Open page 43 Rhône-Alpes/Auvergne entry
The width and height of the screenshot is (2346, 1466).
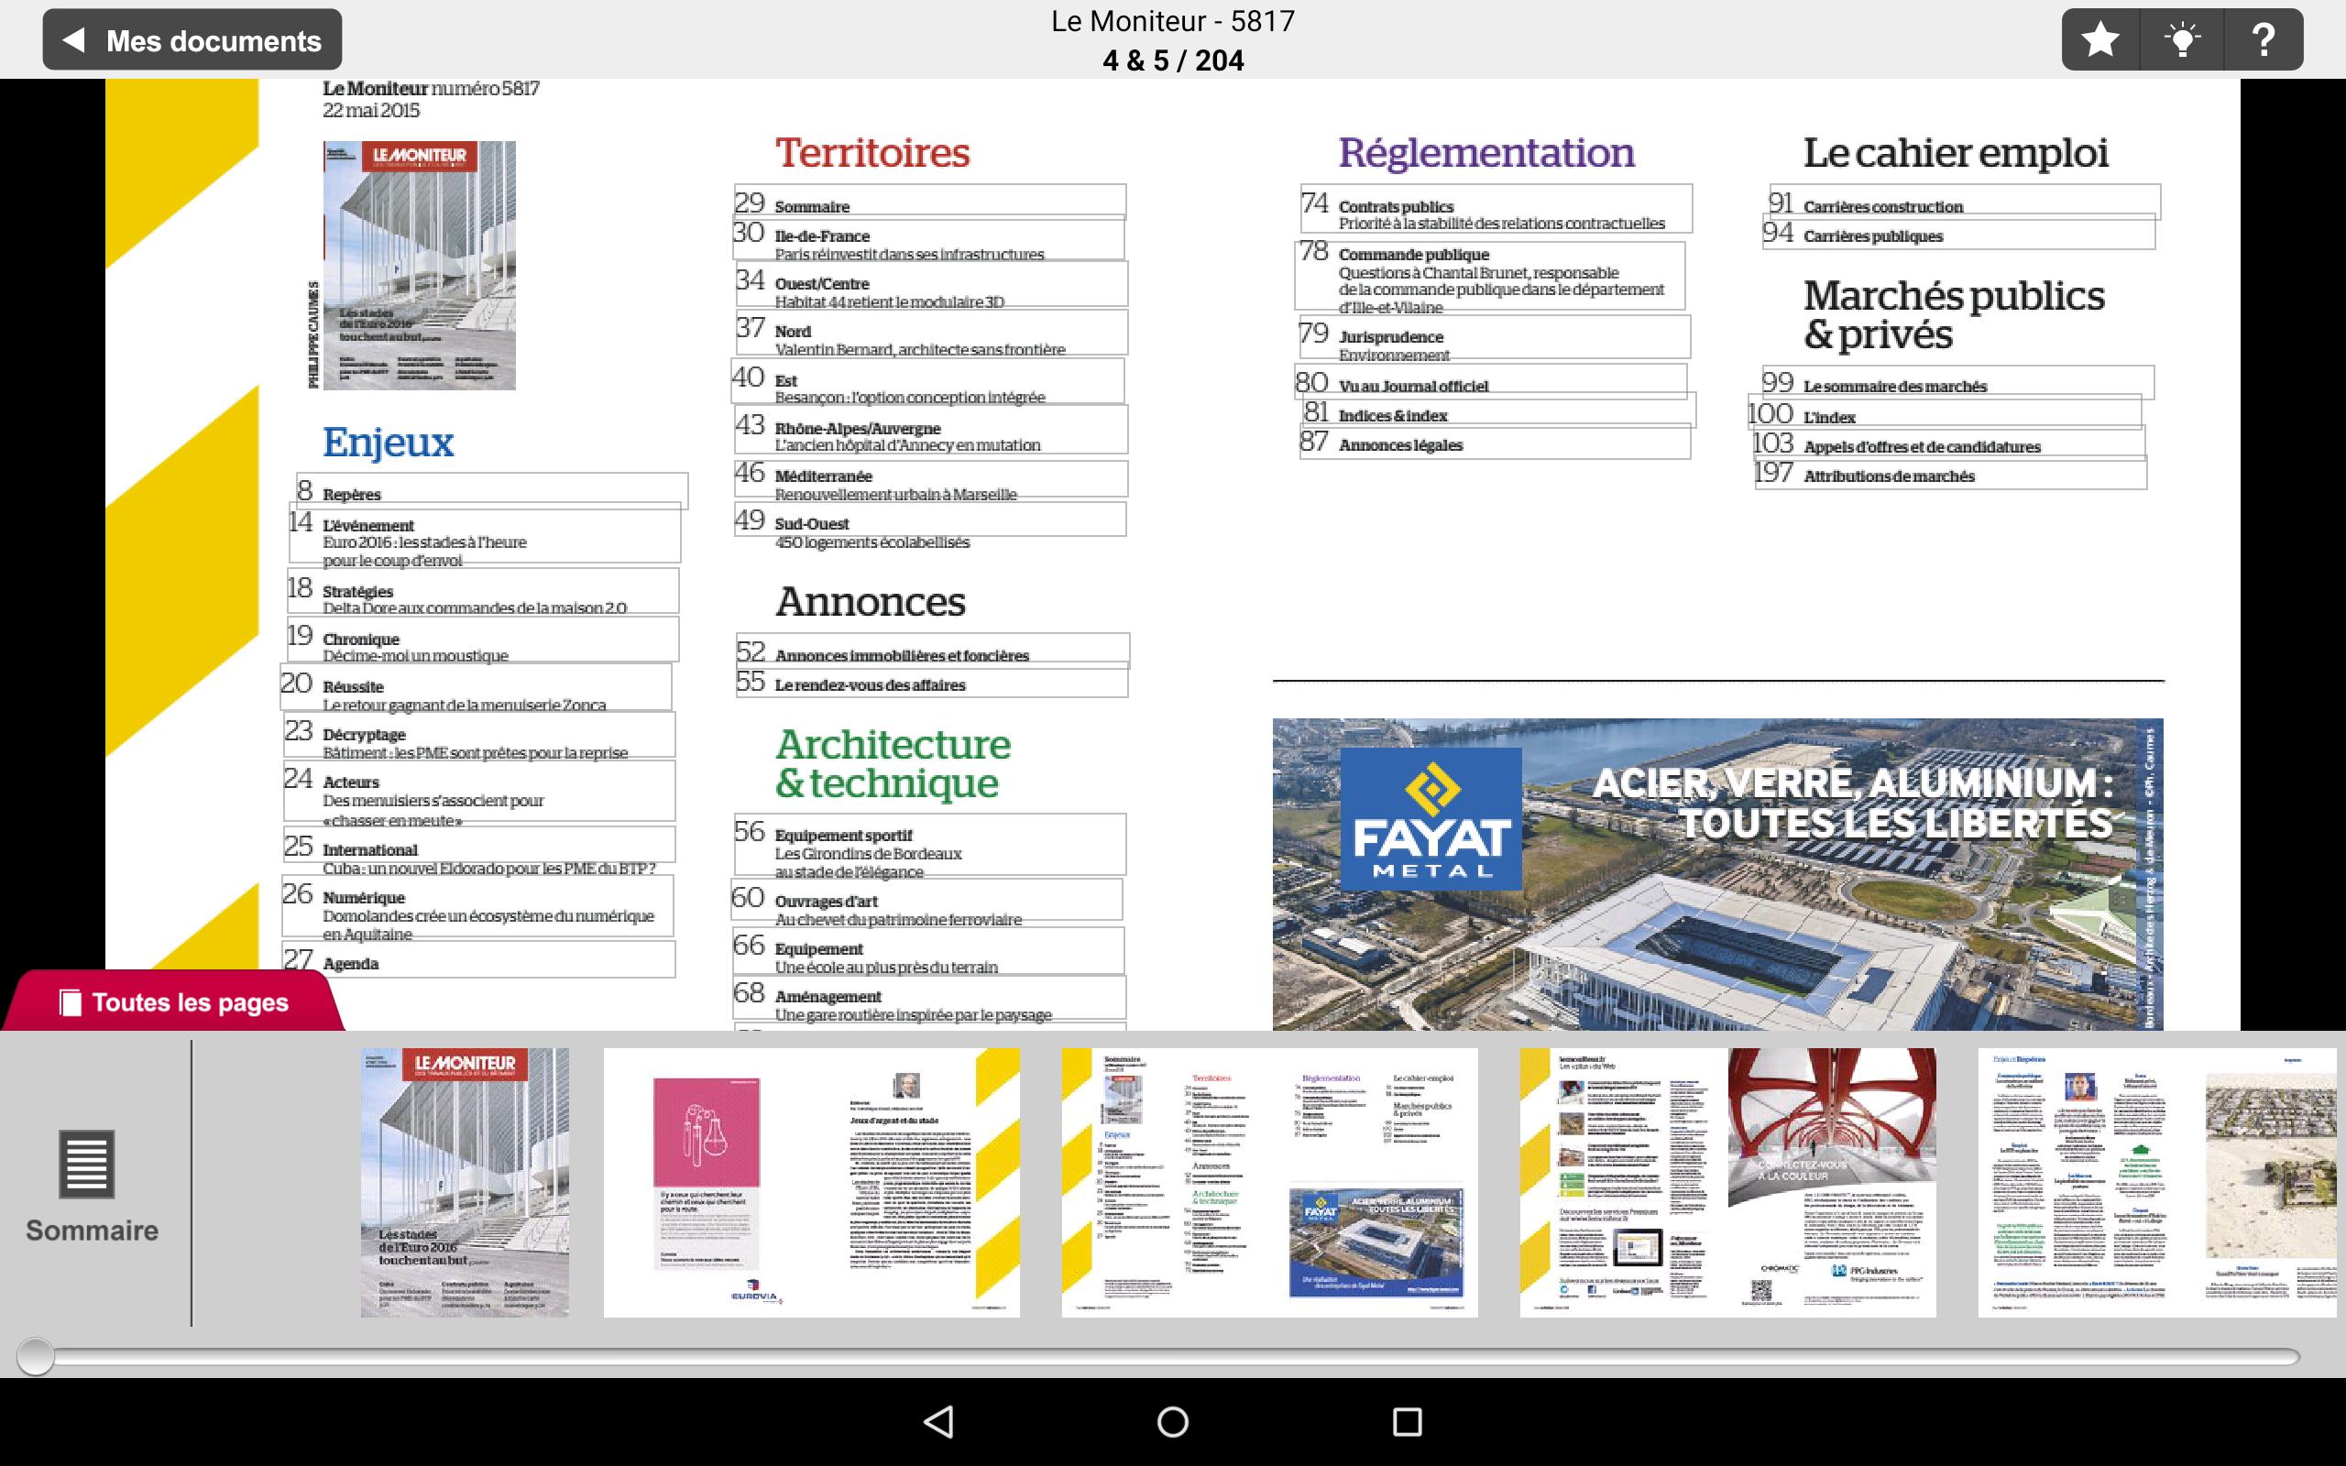point(932,430)
